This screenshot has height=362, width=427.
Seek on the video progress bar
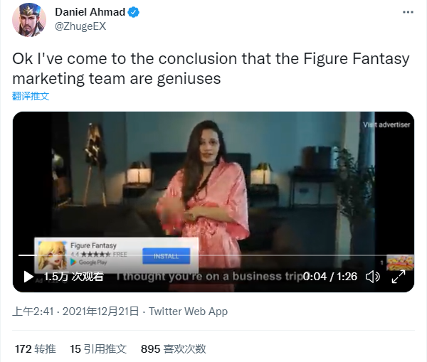coord(202,255)
